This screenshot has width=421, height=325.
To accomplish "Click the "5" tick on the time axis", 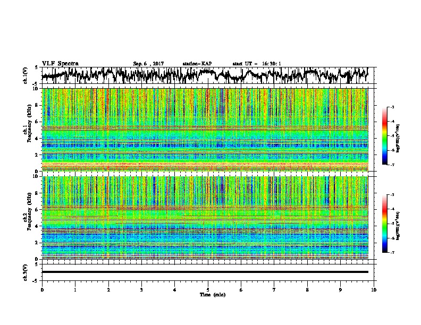I will (208, 290).
